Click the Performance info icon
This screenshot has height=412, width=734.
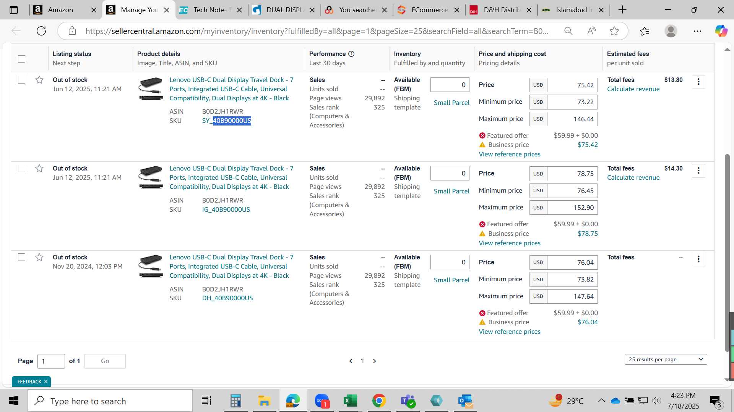(351, 54)
